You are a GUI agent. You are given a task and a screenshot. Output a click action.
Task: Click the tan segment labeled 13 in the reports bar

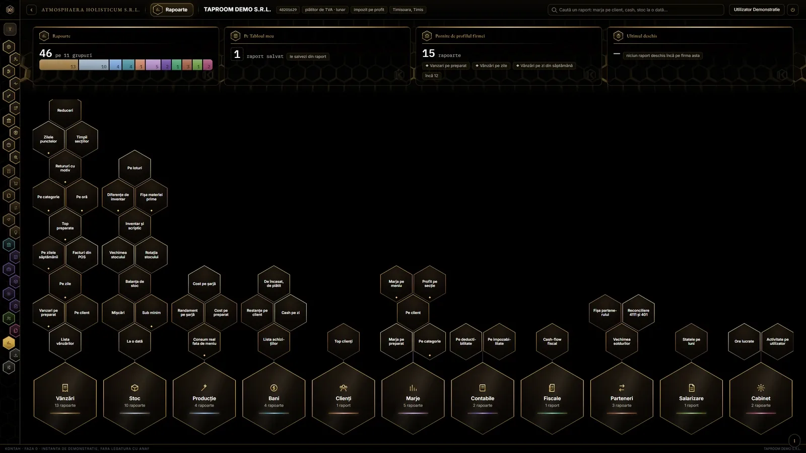click(x=59, y=64)
